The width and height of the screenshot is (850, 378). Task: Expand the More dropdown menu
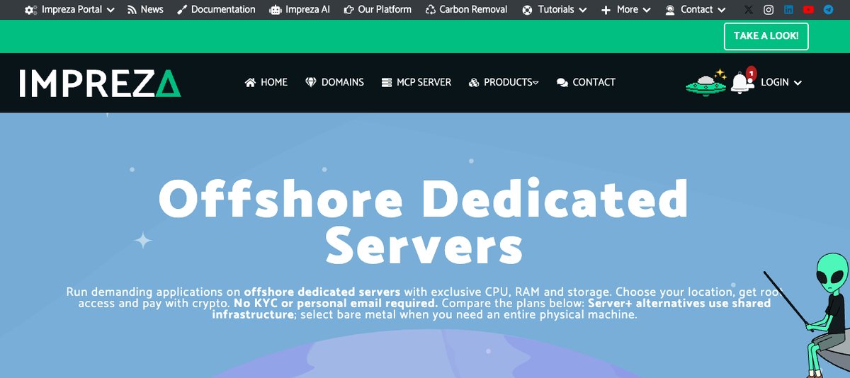647,10
